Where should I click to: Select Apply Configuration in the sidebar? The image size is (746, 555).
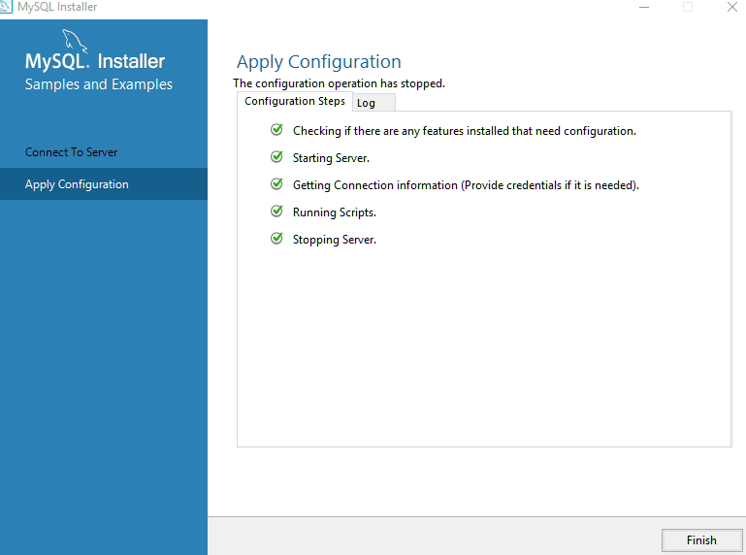click(x=77, y=184)
